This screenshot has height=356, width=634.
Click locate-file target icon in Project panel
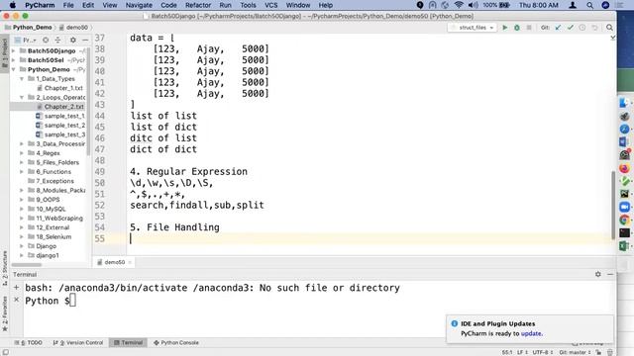tap(46, 40)
